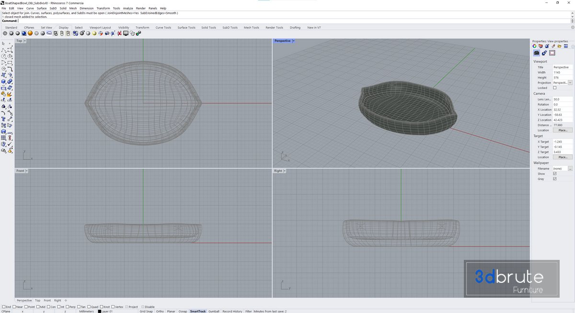Screen dimensions: 575x313
Task: Select the Rendered display mode orange sphere icon
Action: [x=30, y=34]
